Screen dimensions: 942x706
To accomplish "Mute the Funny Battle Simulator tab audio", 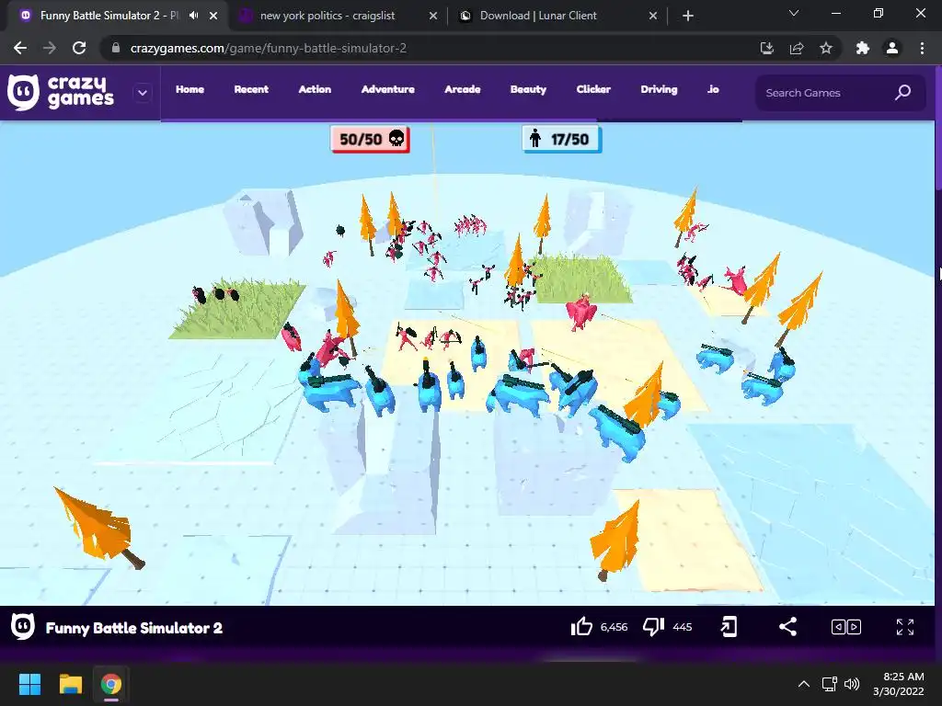I will (x=193, y=16).
